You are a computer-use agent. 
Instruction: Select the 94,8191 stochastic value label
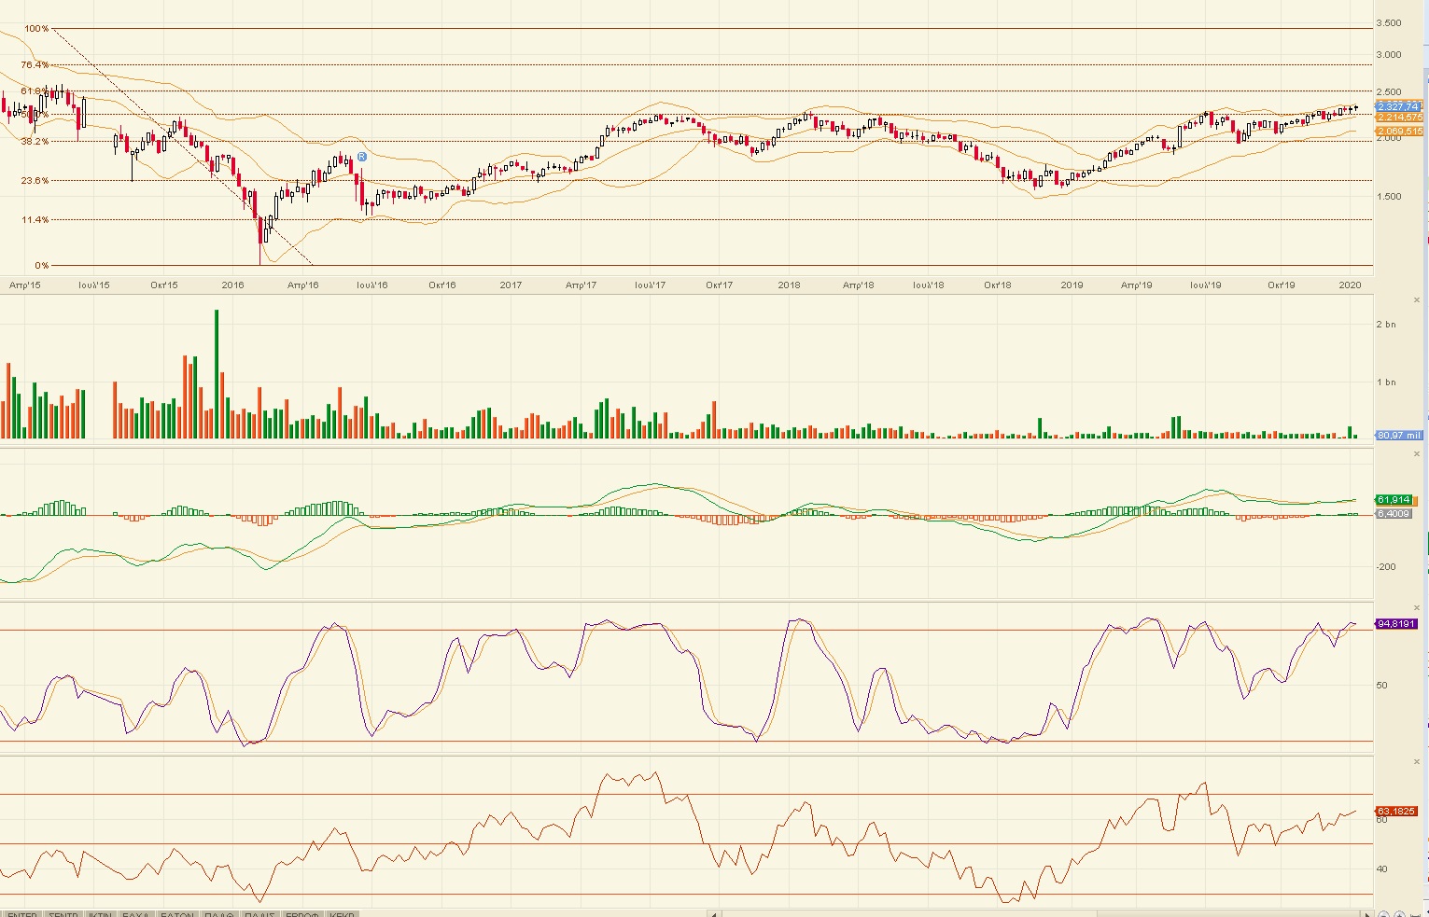coord(1395,623)
